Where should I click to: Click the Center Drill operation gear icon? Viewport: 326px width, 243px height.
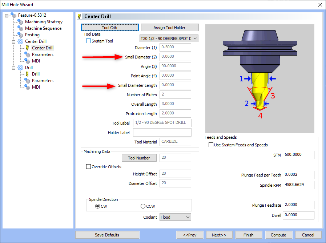(20, 41)
